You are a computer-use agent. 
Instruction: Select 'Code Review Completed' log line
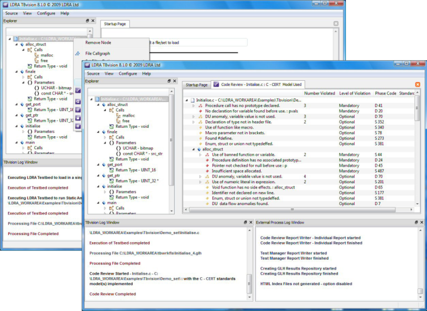(x=112, y=294)
